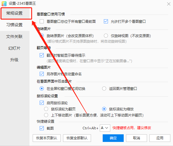Image resolution: width=173 pixels, height=146 pixels.
Task: Click 恢复本页默认 button
Action: pyautogui.click(x=47, y=138)
